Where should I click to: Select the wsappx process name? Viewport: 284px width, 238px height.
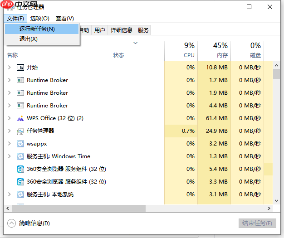point(37,144)
